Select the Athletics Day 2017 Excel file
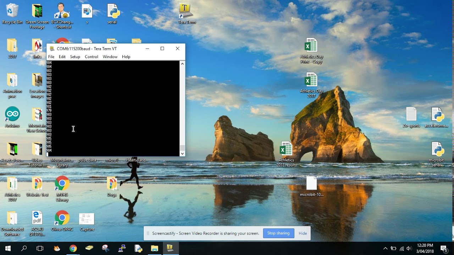This screenshot has width=454, height=255. [x=311, y=85]
